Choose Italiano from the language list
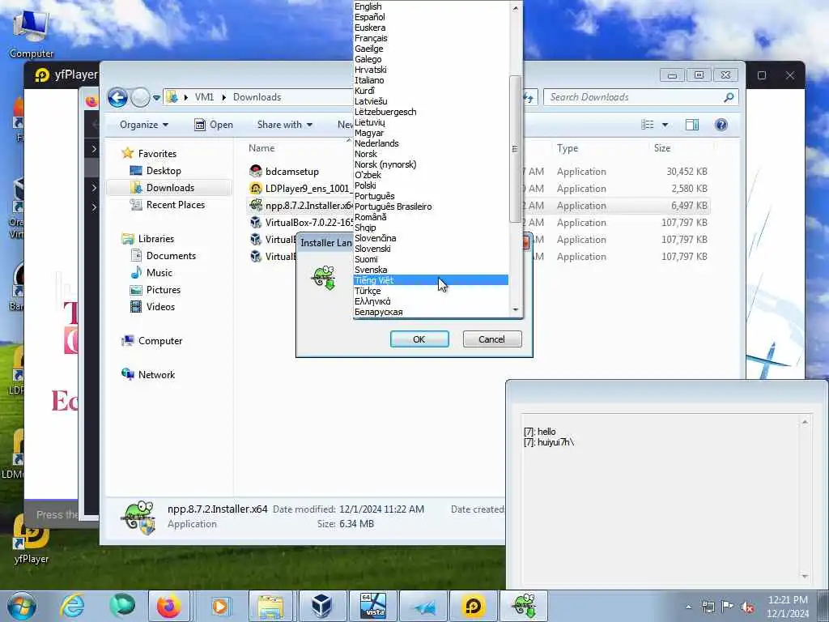This screenshot has height=622, width=829. pos(431,80)
